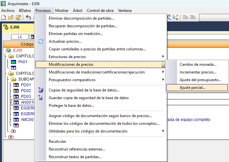
Task: Click the red-arrow new item icon under AMC00
Action: click(16, 125)
